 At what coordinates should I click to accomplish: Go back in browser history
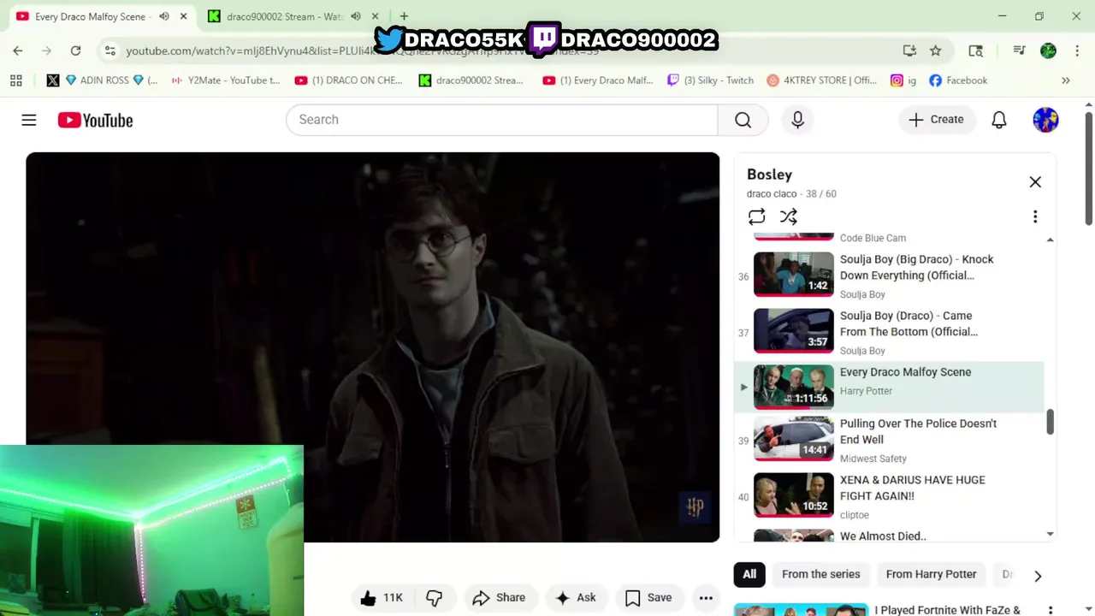[18, 50]
